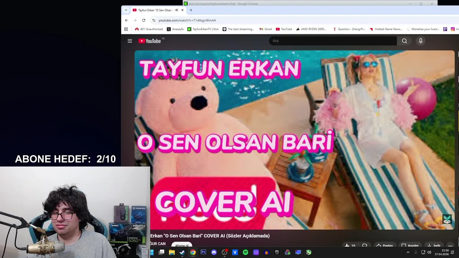
Task: Open the green globe app in taskbar
Action: pyautogui.click(x=308, y=252)
